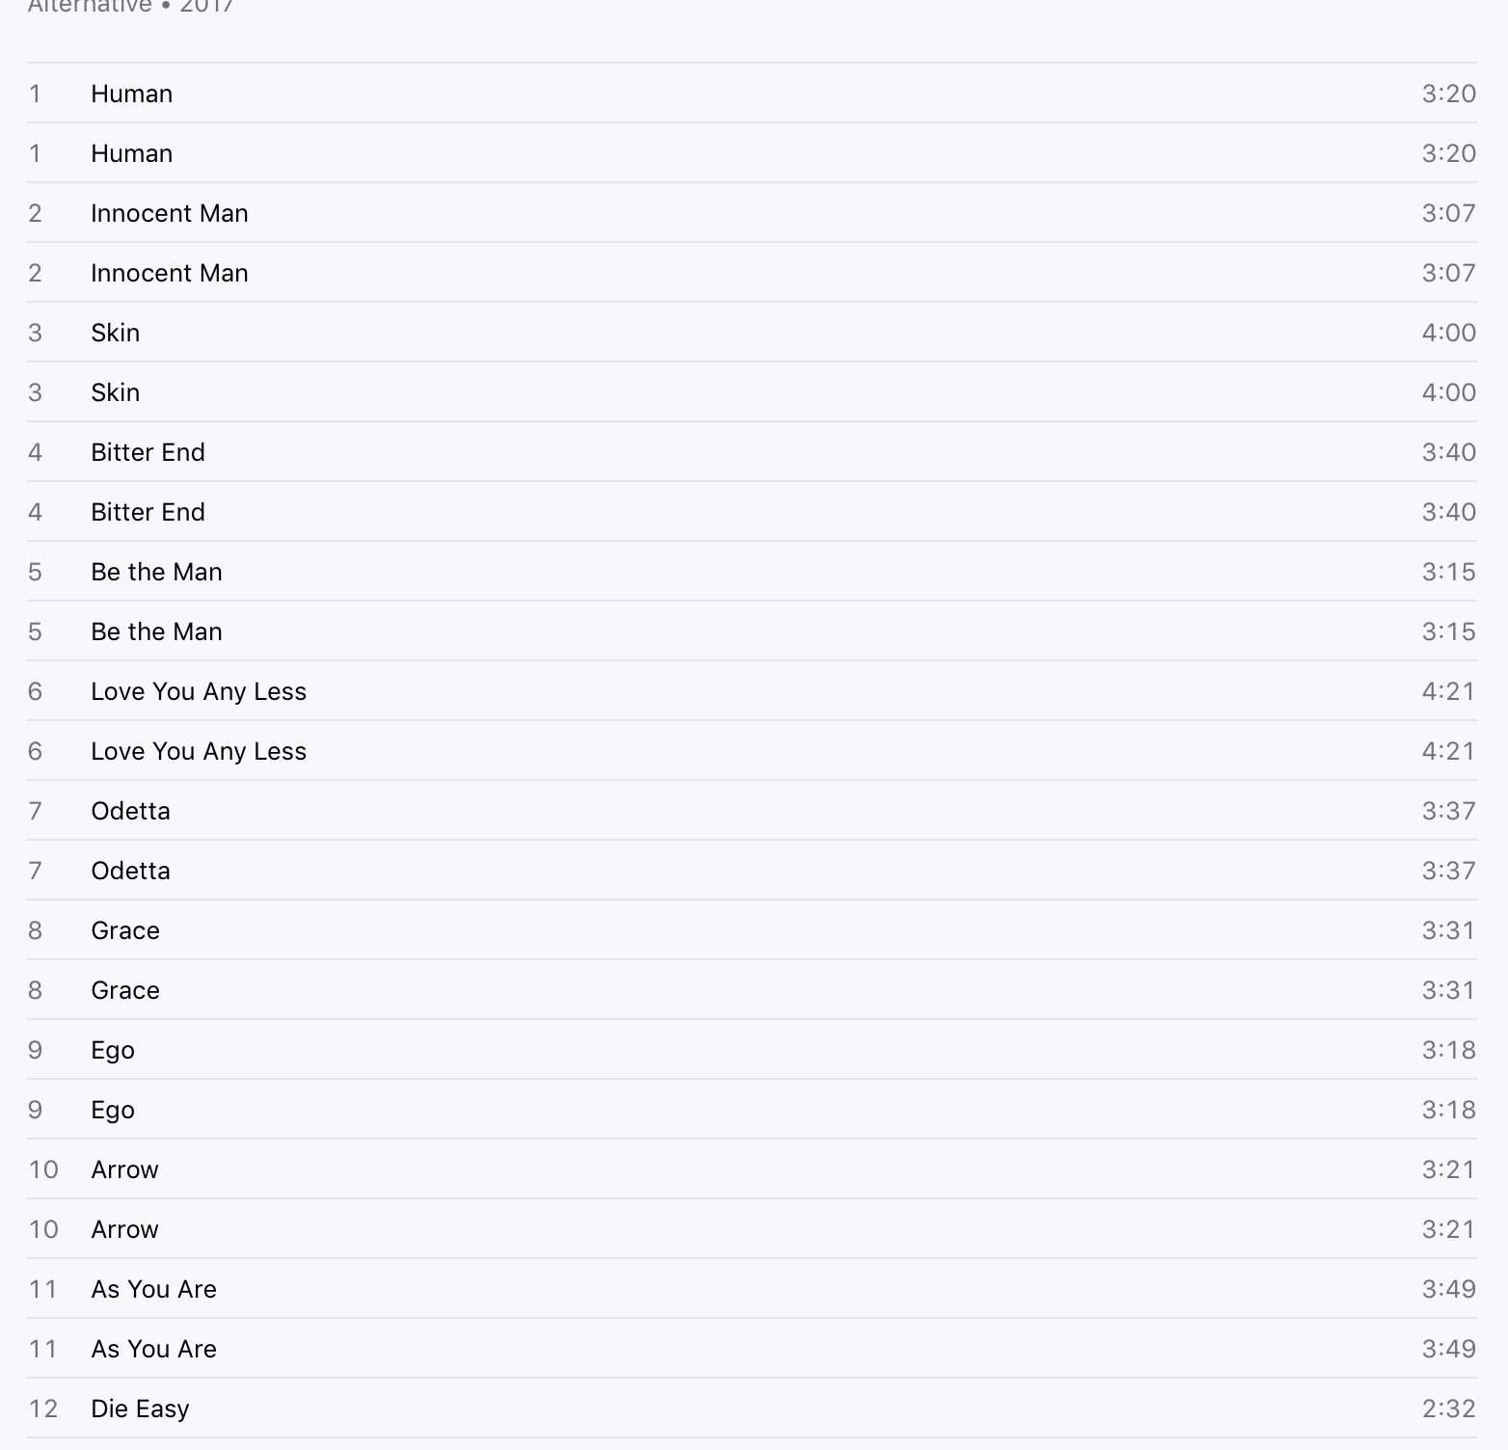Select the first Human track row
The width and height of the screenshot is (1508, 1450).
[752, 93]
